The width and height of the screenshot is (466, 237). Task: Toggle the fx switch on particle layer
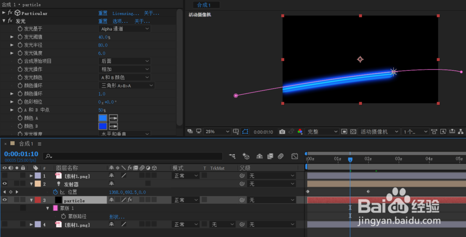click(130, 200)
